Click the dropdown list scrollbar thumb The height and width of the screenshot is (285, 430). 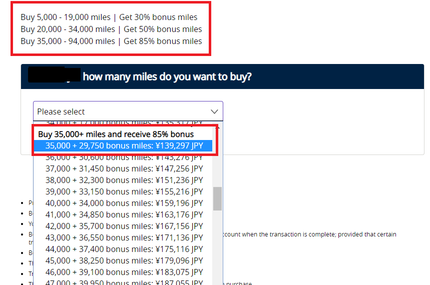coord(217,198)
